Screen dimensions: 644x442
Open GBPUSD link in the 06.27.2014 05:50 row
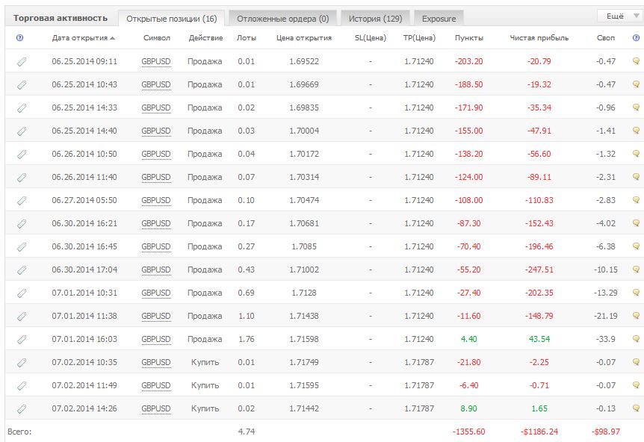click(x=156, y=200)
